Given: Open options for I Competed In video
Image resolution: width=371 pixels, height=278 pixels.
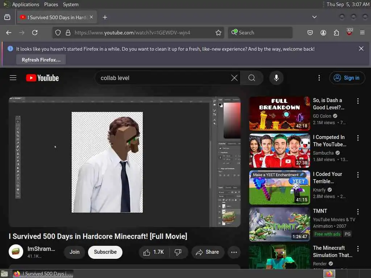Looking at the screenshot, I should pyautogui.click(x=358, y=138).
